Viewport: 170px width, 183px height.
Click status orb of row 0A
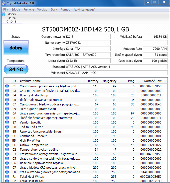[7, 113]
